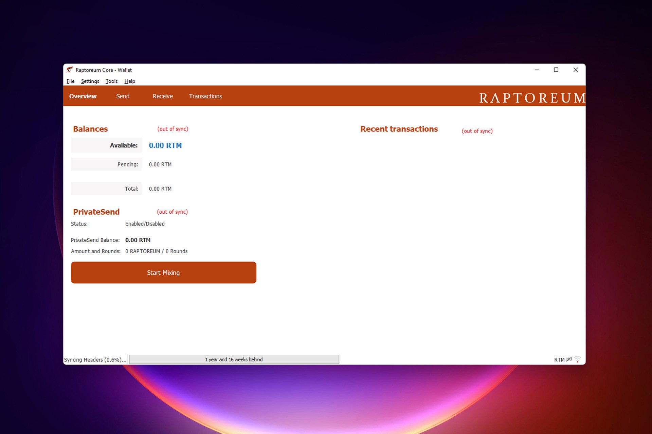Minimize the Raptoreum Core wallet window
This screenshot has width=652, height=434.
(x=537, y=70)
